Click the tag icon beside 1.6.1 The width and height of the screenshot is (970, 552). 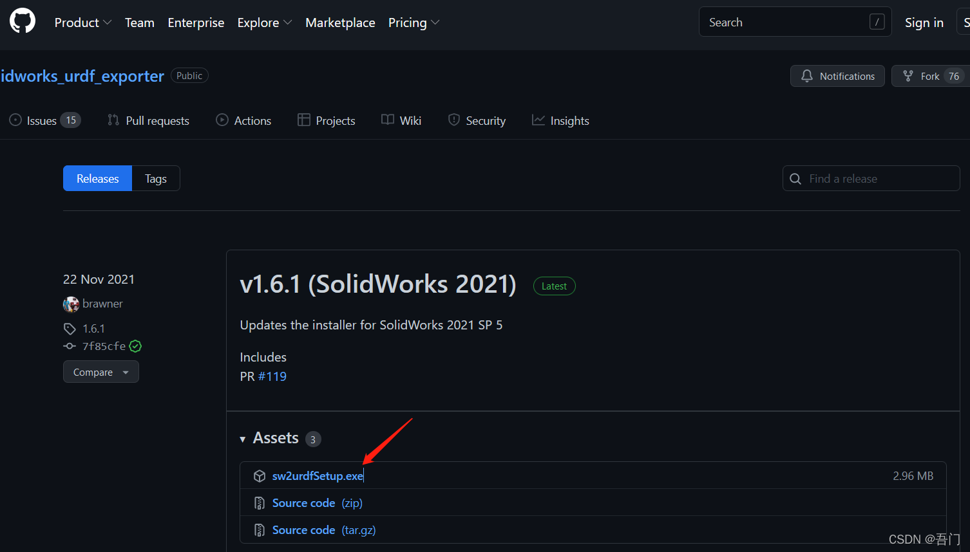point(70,329)
